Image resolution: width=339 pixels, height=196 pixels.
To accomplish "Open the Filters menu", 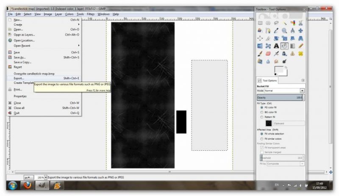I will click(x=91, y=14).
